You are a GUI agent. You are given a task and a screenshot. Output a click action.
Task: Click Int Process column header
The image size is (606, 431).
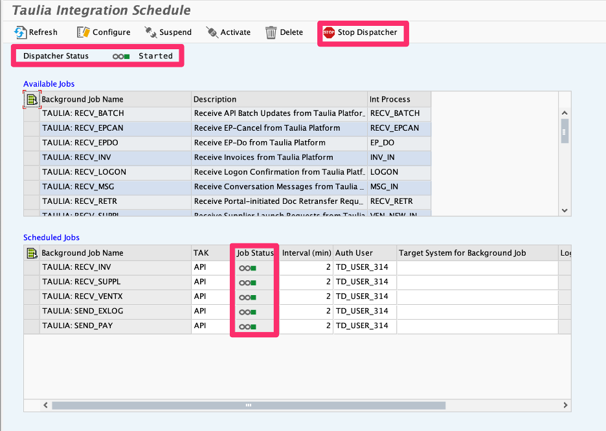[399, 99]
